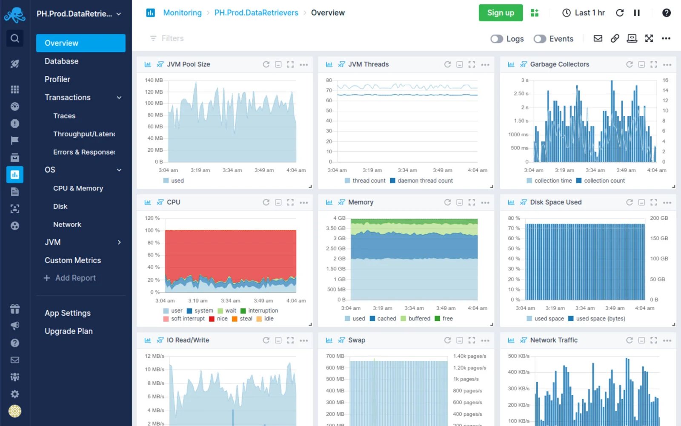Pause dashboard auto-refresh
This screenshot has width=681, height=426.
[637, 13]
